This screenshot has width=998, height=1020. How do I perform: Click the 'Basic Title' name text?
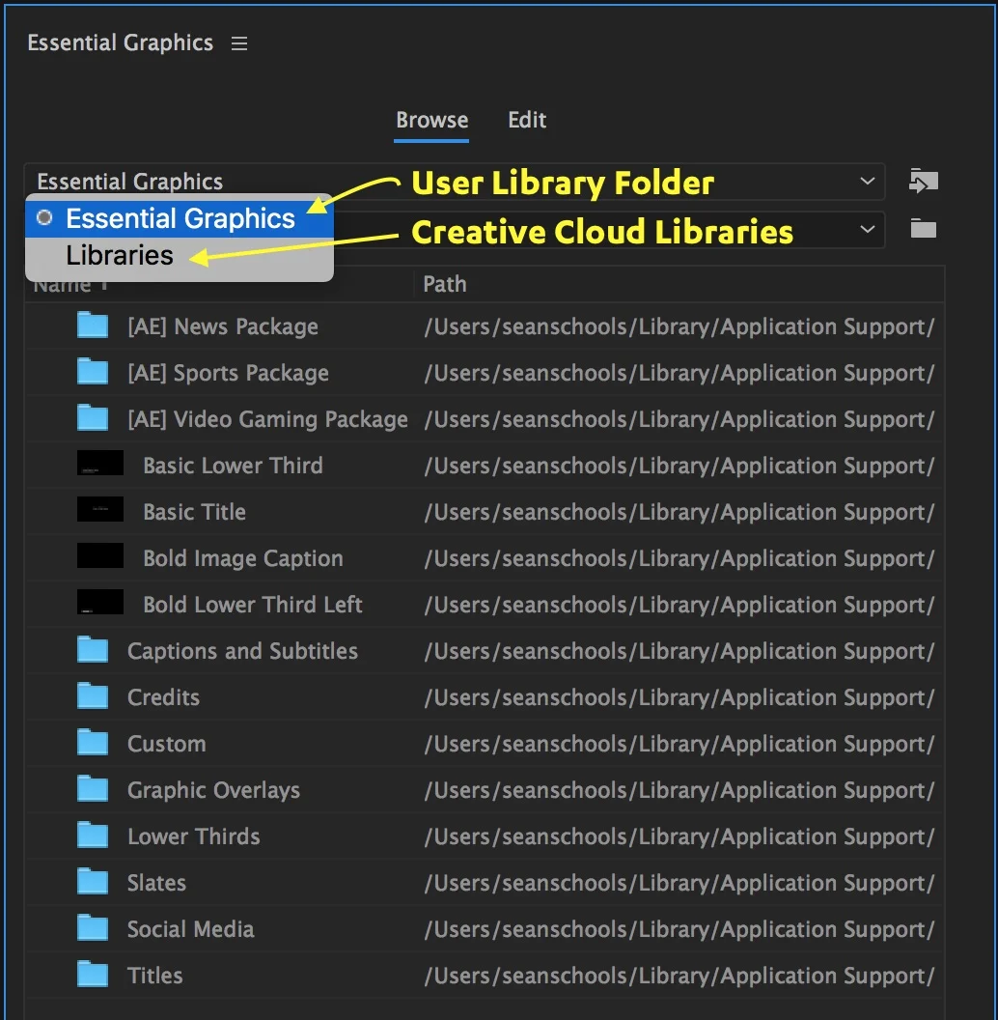194,512
